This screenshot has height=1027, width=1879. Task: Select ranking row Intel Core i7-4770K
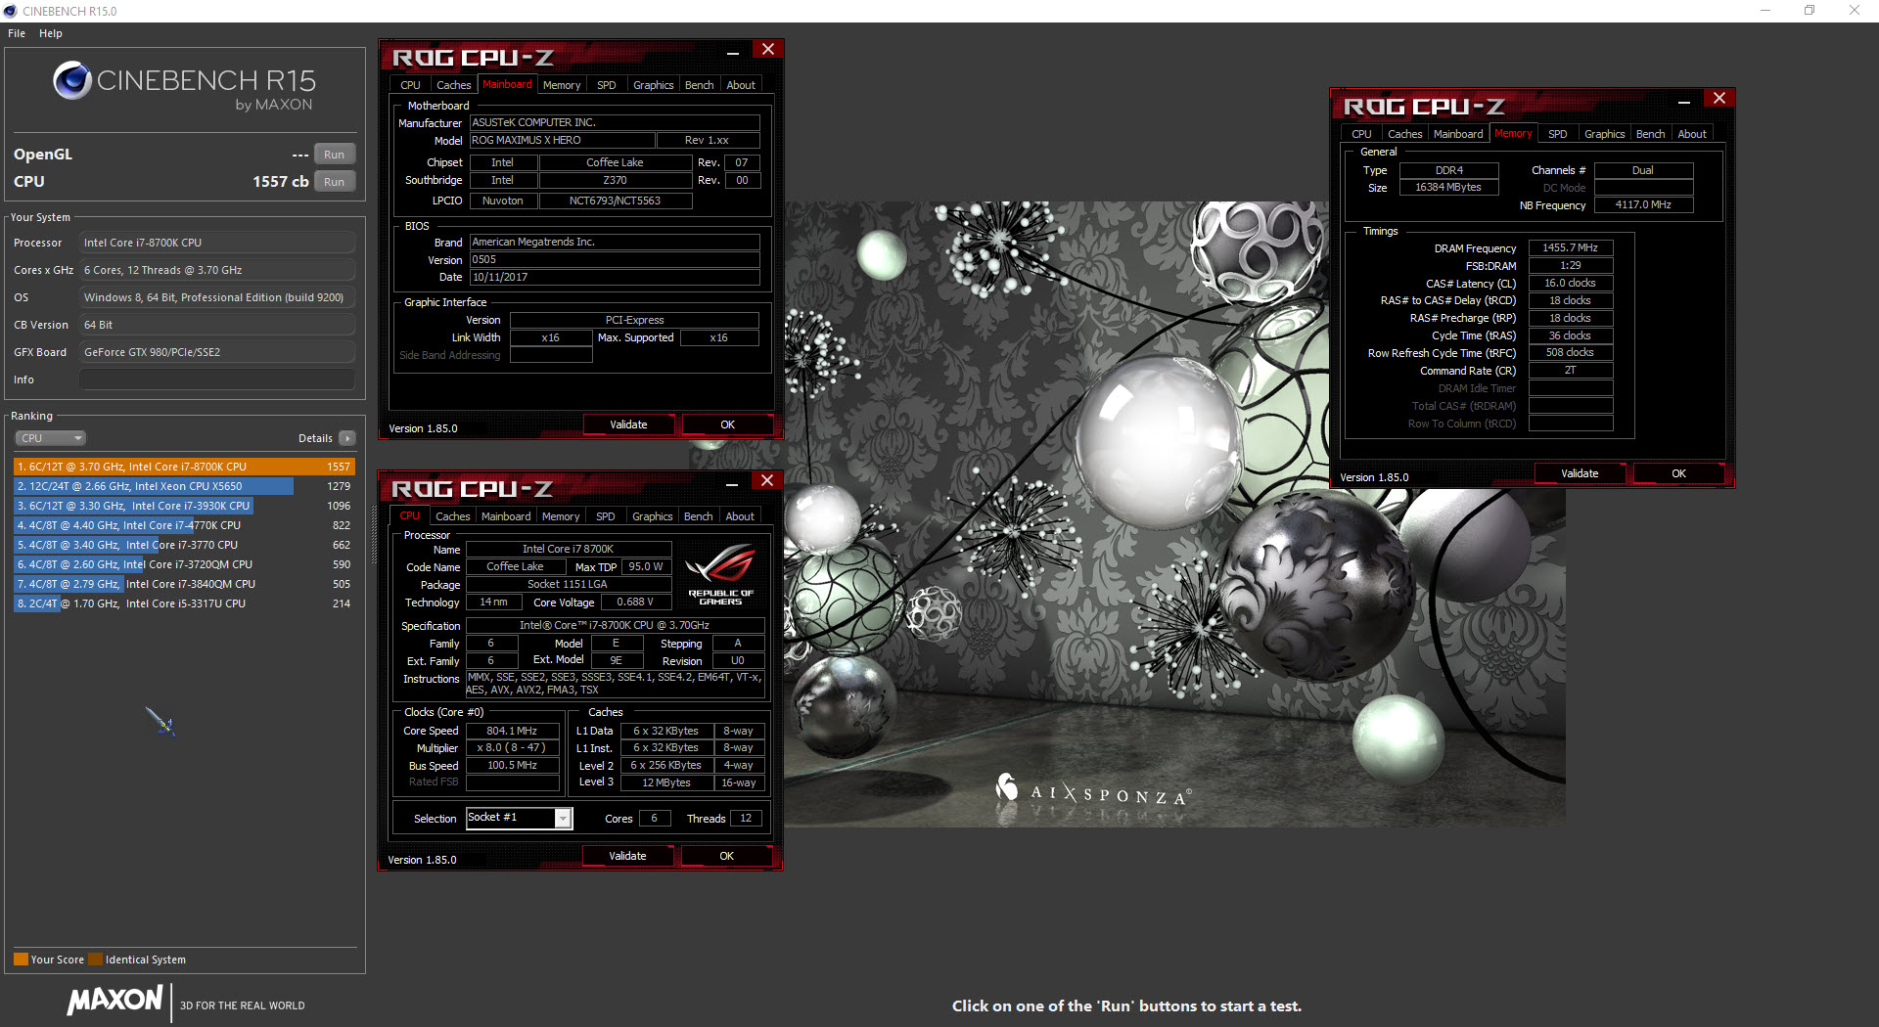184,525
